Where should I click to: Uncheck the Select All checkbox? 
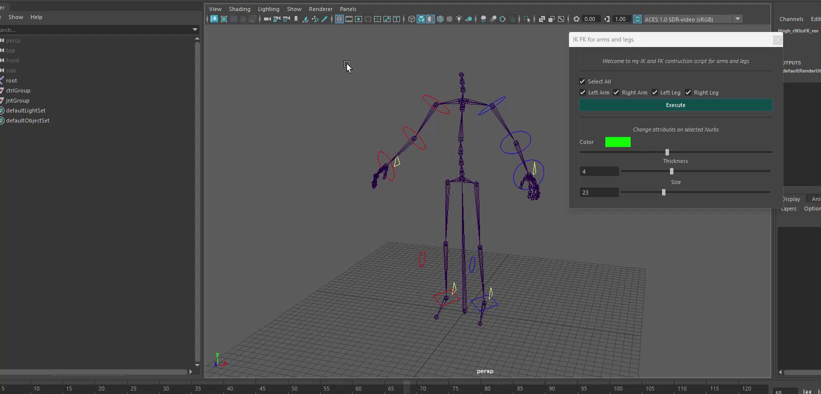click(x=582, y=81)
